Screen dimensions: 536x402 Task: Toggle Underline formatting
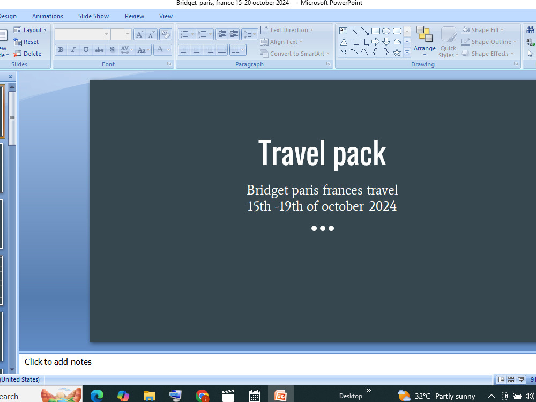point(86,50)
